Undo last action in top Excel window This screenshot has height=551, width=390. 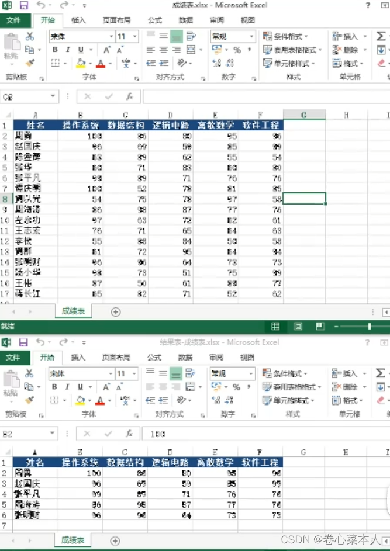point(41,5)
